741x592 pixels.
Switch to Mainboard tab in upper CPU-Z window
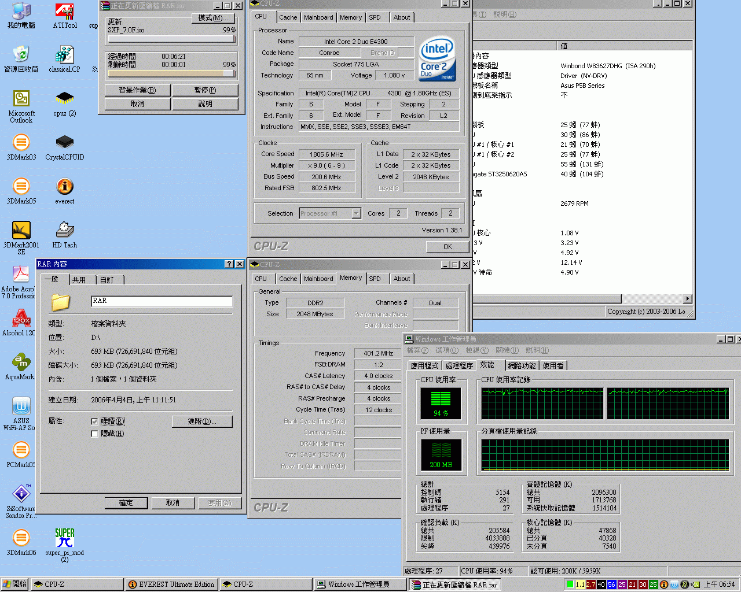pyautogui.click(x=318, y=17)
